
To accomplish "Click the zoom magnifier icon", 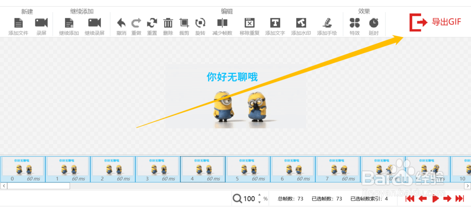I will pos(237,199).
